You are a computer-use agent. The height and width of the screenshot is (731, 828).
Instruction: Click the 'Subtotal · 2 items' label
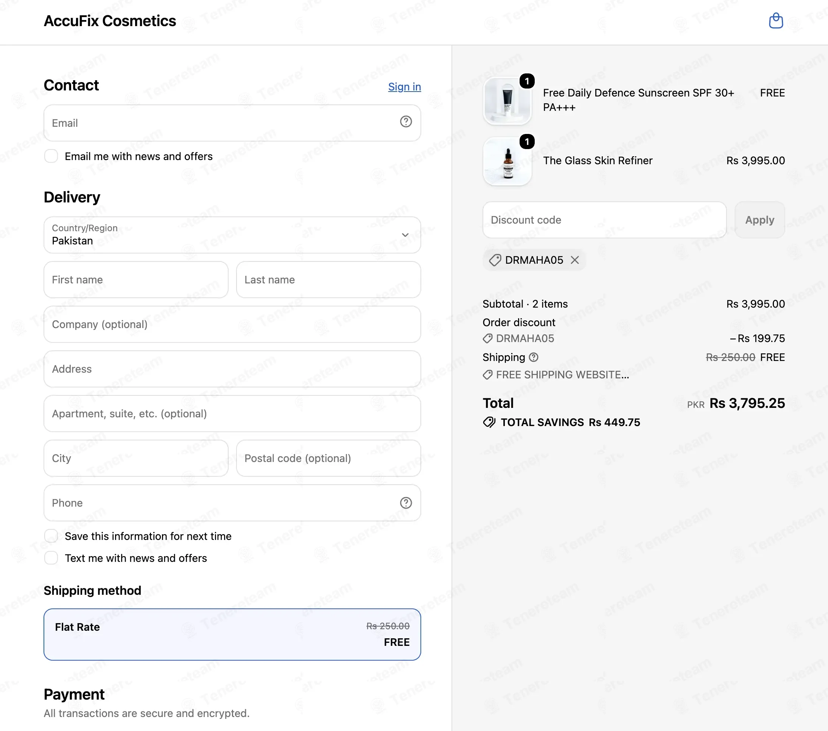pos(525,304)
